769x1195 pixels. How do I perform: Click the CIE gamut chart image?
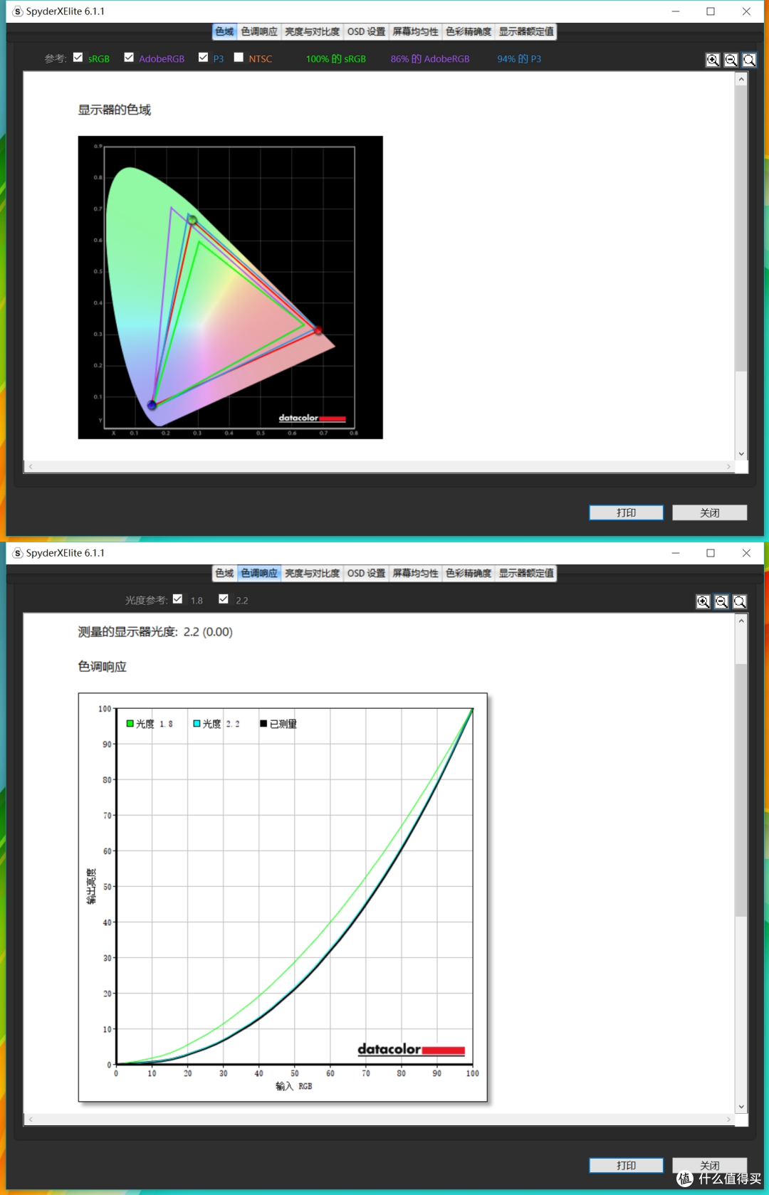click(230, 288)
